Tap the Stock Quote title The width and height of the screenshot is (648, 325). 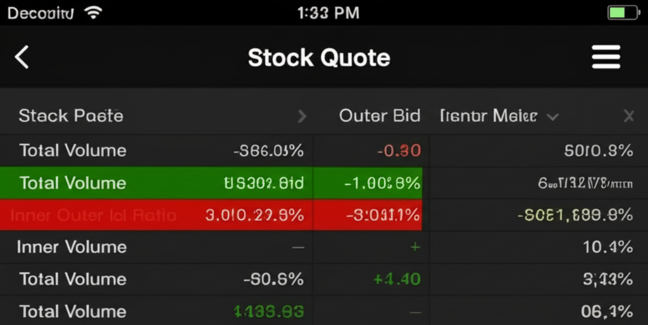[319, 58]
